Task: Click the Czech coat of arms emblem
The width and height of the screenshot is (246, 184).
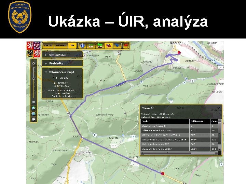Action: (33, 49)
